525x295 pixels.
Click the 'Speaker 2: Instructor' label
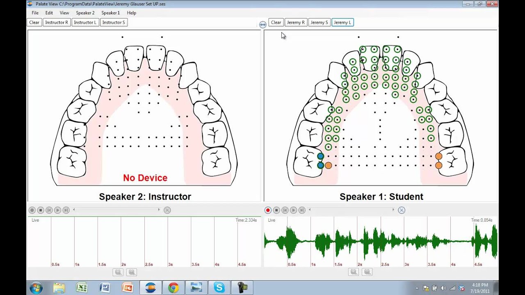(x=145, y=197)
